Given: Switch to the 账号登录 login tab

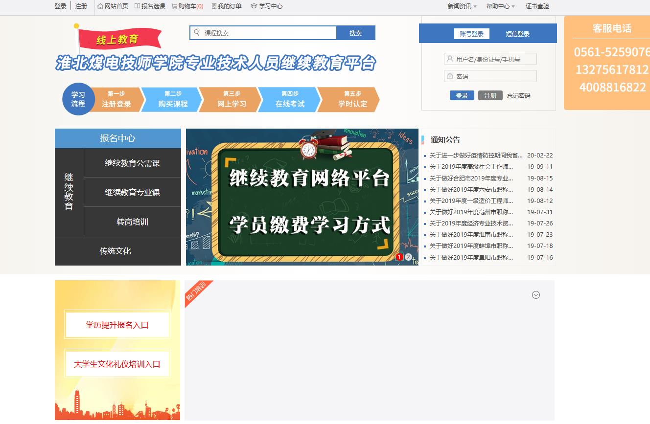Looking at the screenshot, I should tap(471, 34).
